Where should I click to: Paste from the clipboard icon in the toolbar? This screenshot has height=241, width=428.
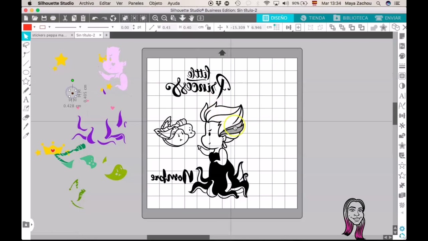coord(83,18)
